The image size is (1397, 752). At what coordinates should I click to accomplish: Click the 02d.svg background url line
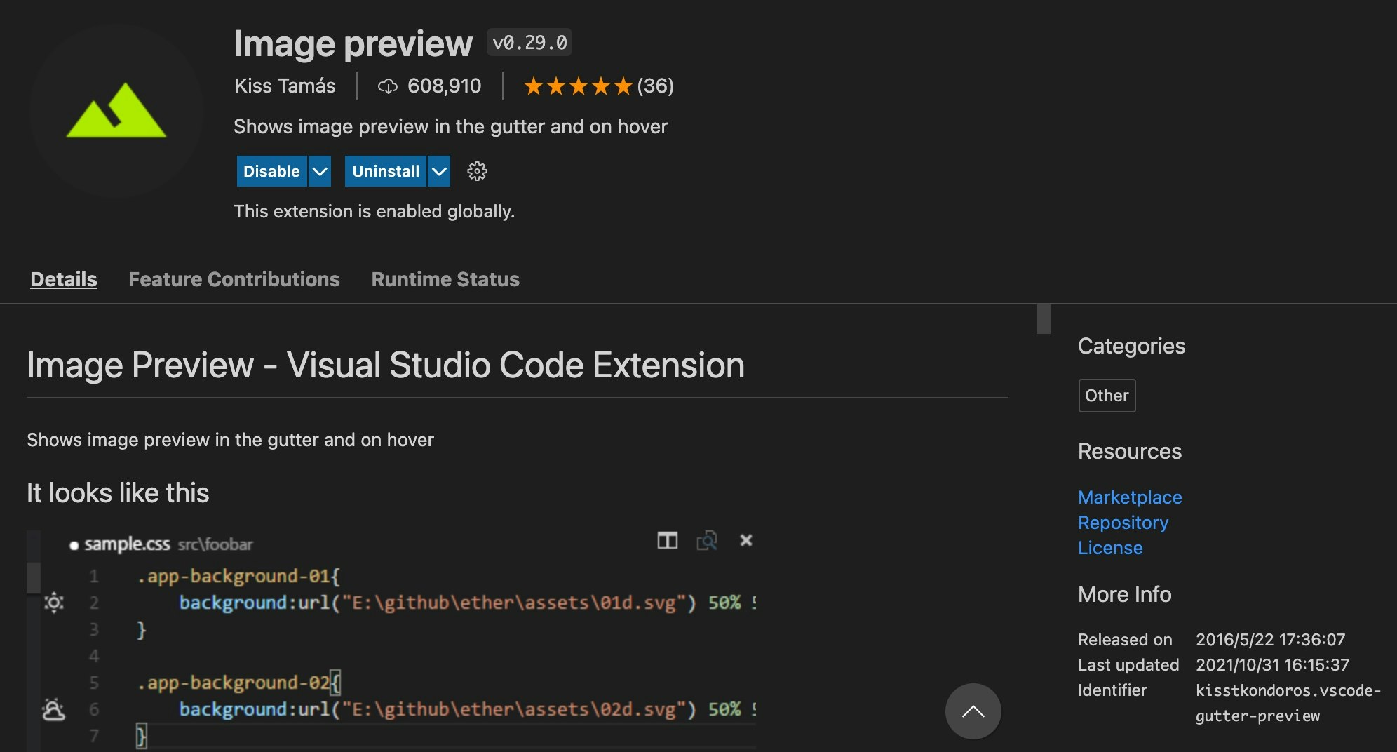tap(467, 709)
